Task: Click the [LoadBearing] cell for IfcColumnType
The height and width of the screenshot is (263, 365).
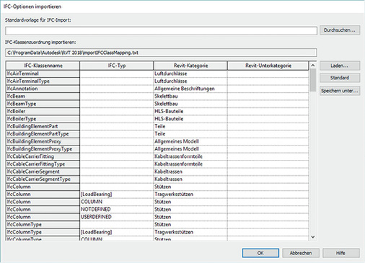Action: pos(117,232)
